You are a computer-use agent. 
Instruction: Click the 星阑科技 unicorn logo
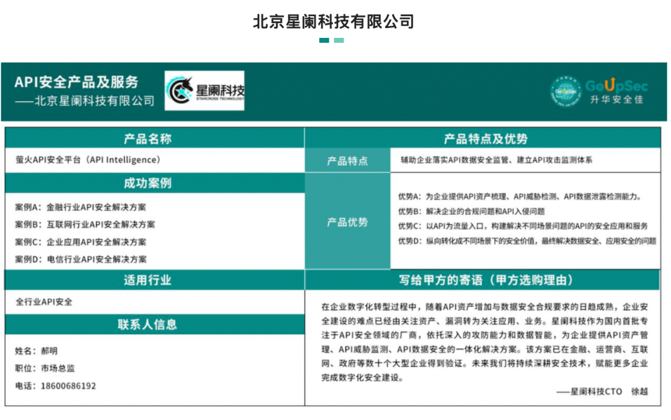[x=204, y=91]
